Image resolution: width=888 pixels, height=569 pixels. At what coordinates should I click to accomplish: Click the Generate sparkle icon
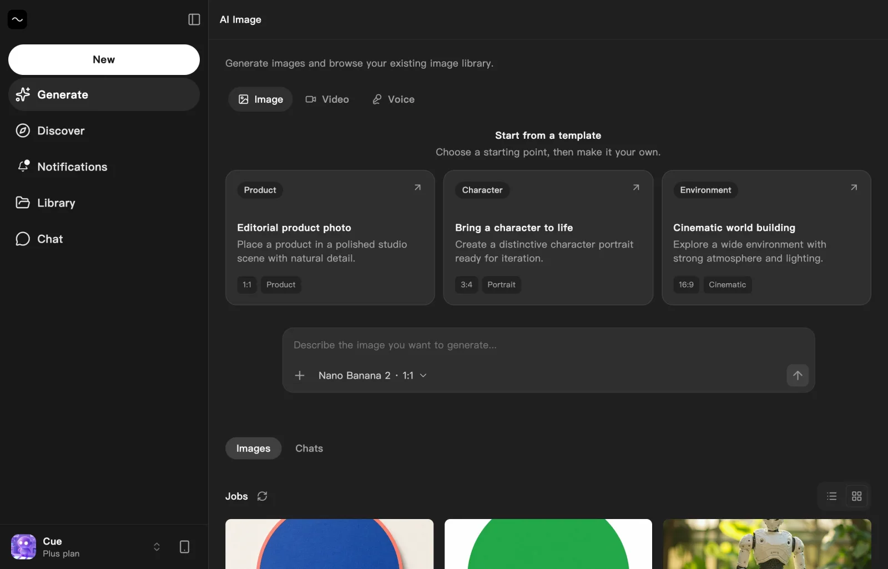pyautogui.click(x=23, y=94)
